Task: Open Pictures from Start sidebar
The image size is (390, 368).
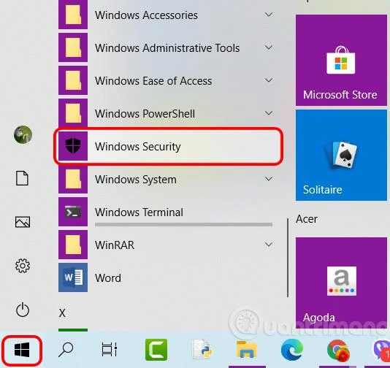Action: 23,222
